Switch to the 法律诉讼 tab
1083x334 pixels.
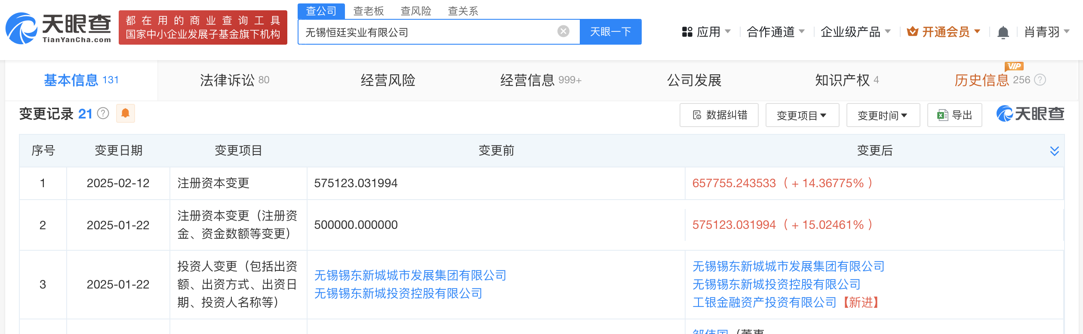point(235,80)
